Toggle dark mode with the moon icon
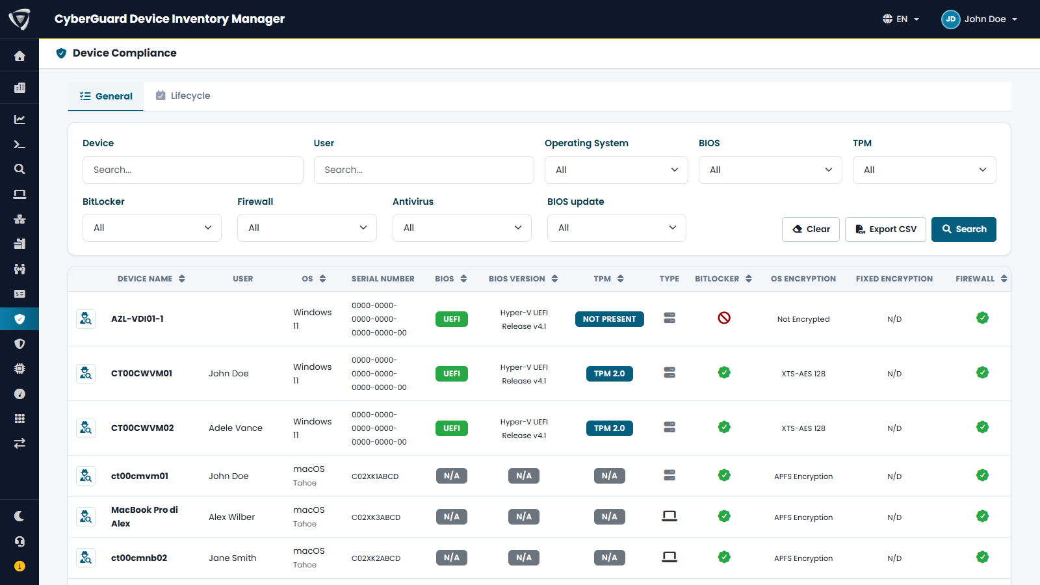The height and width of the screenshot is (585, 1040). click(x=19, y=516)
